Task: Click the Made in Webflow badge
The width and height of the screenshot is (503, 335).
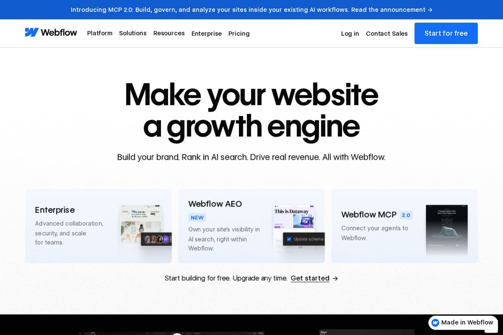Action: pyautogui.click(x=463, y=322)
